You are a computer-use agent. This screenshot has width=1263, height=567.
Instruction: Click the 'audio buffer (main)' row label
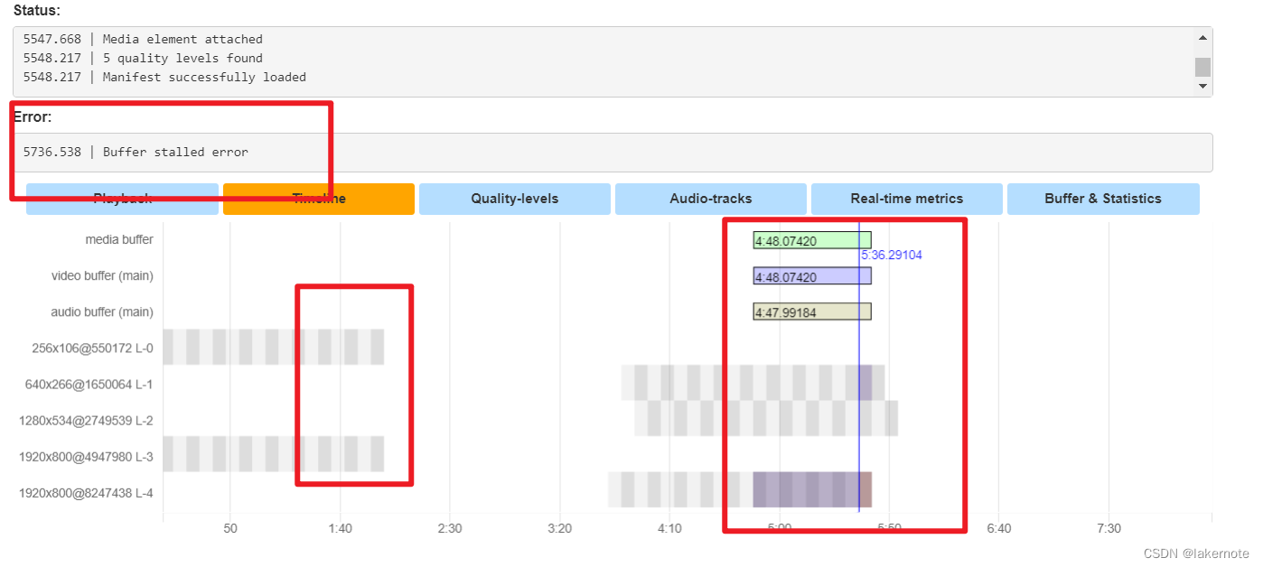coord(102,312)
